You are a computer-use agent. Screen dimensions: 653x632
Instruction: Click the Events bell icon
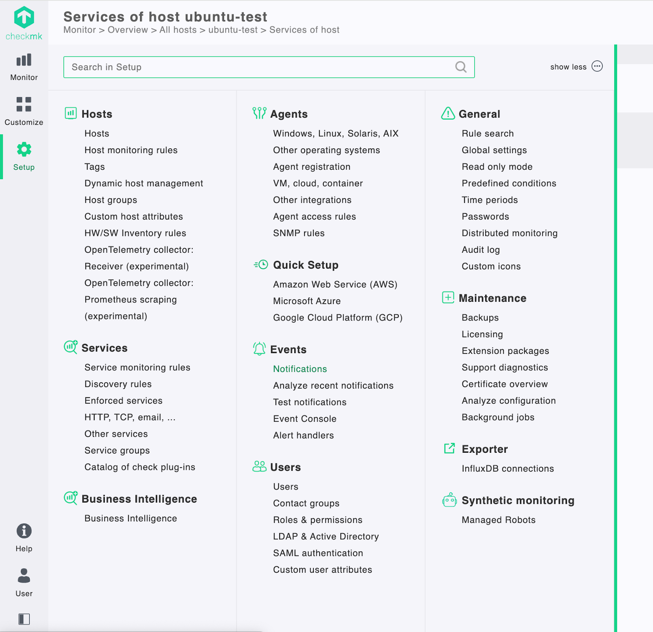(x=259, y=349)
